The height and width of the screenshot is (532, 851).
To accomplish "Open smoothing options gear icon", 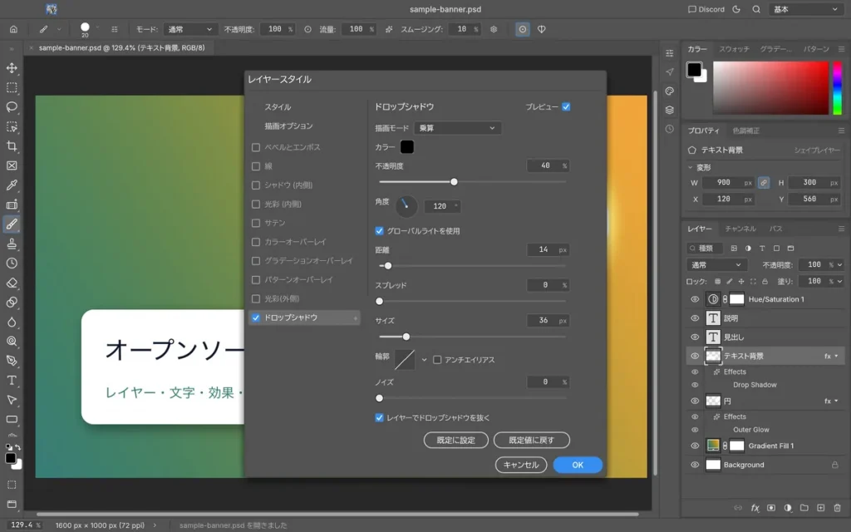I will [x=494, y=29].
